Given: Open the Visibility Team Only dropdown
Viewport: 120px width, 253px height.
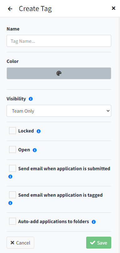Looking at the screenshot, I should [x=59, y=111].
